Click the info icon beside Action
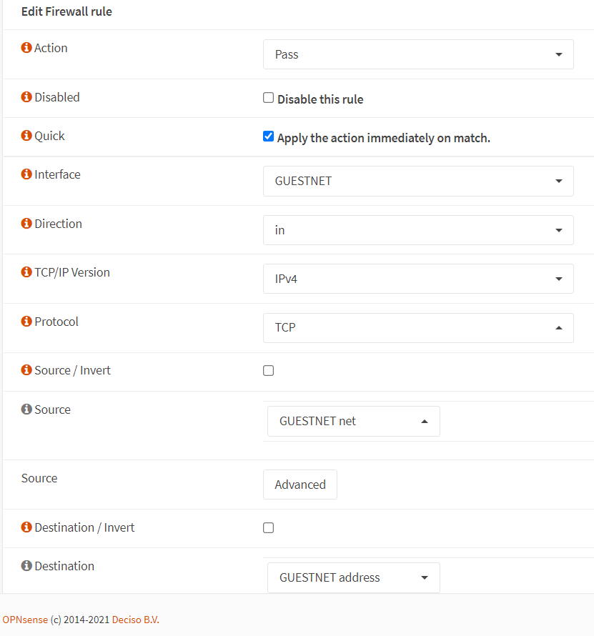The image size is (594, 636). (26, 48)
